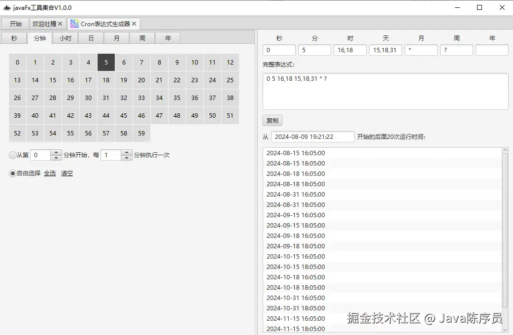Select run time 2024-08-18 18:05:00
The height and width of the screenshot is (335, 513).
382,184
